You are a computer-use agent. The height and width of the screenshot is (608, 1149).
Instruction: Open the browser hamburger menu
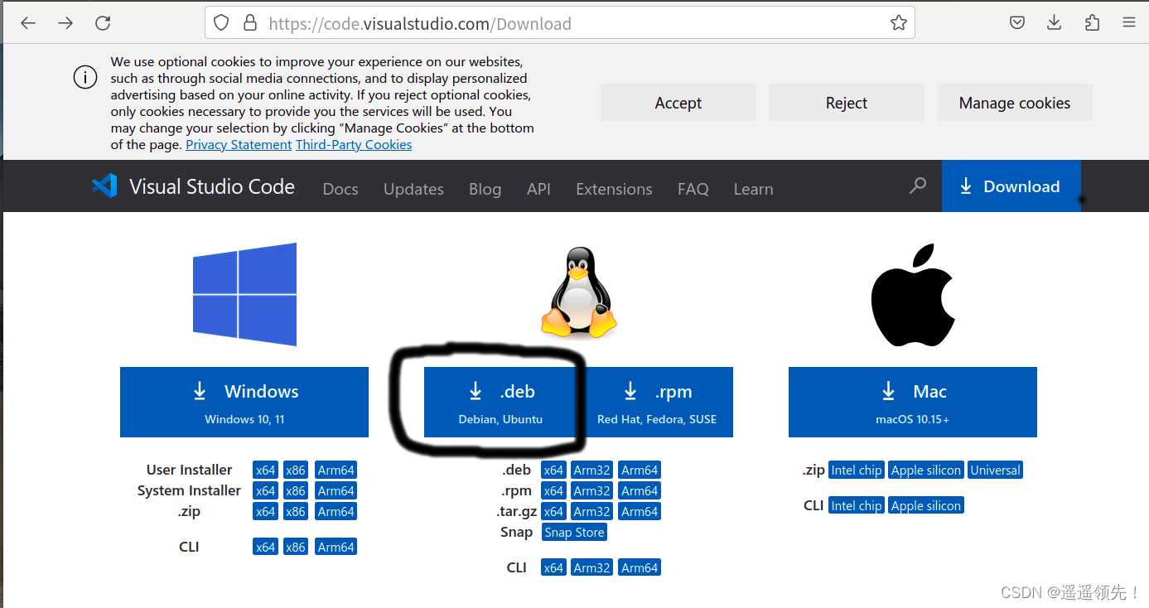(1129, 23)
